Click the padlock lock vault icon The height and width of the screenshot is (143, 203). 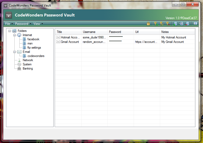tap(148, 24)
